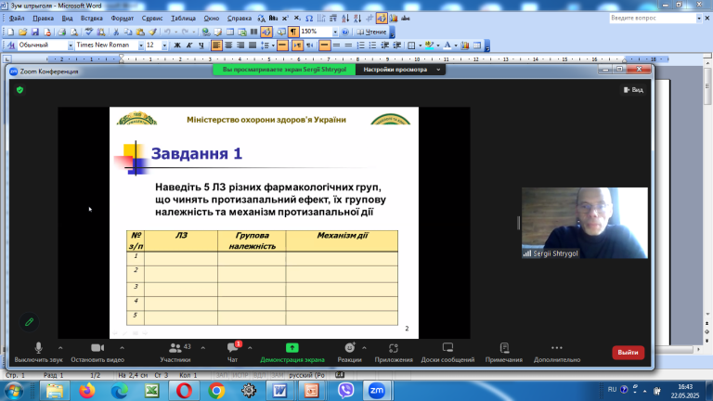Insert a symbol with the Omega icon
The image size is (713, 401).
coord(309,19)
